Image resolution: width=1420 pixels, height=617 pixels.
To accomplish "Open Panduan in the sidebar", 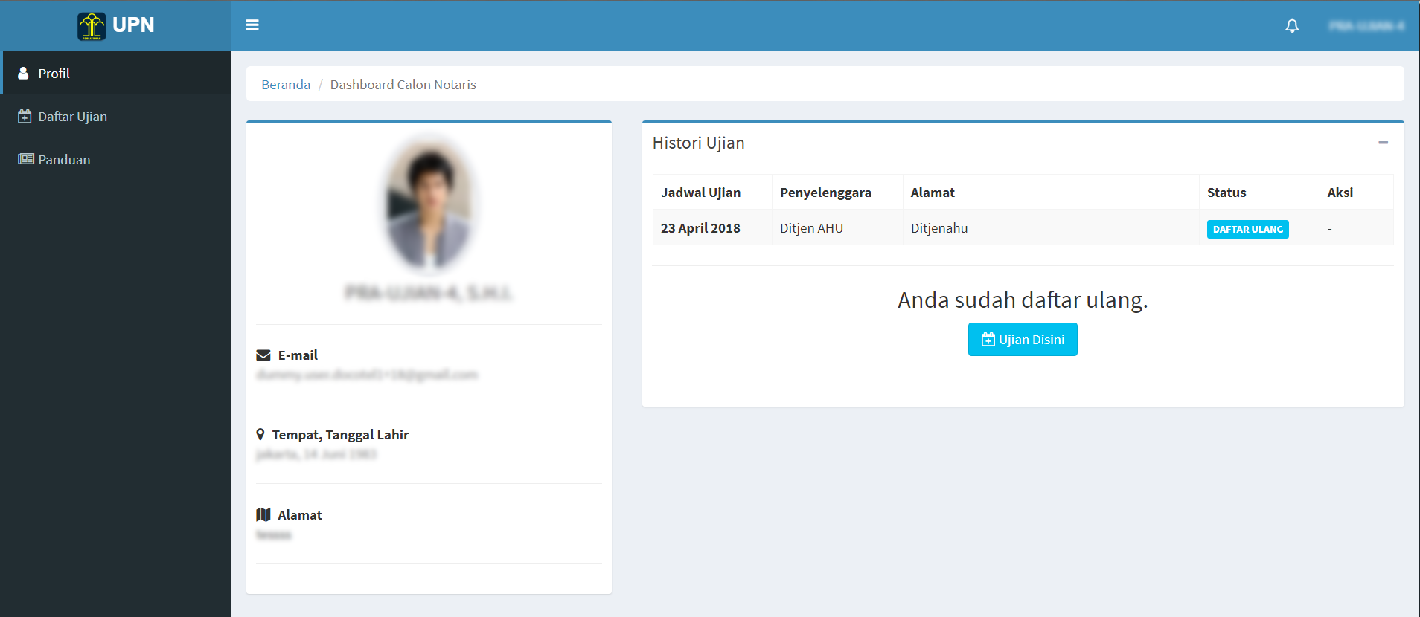I will point(64,160).
